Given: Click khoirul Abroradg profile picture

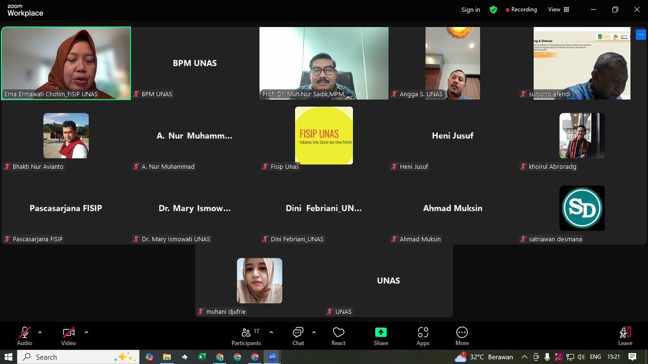Looking at the screenshot, I should click(x=582, y=136).
